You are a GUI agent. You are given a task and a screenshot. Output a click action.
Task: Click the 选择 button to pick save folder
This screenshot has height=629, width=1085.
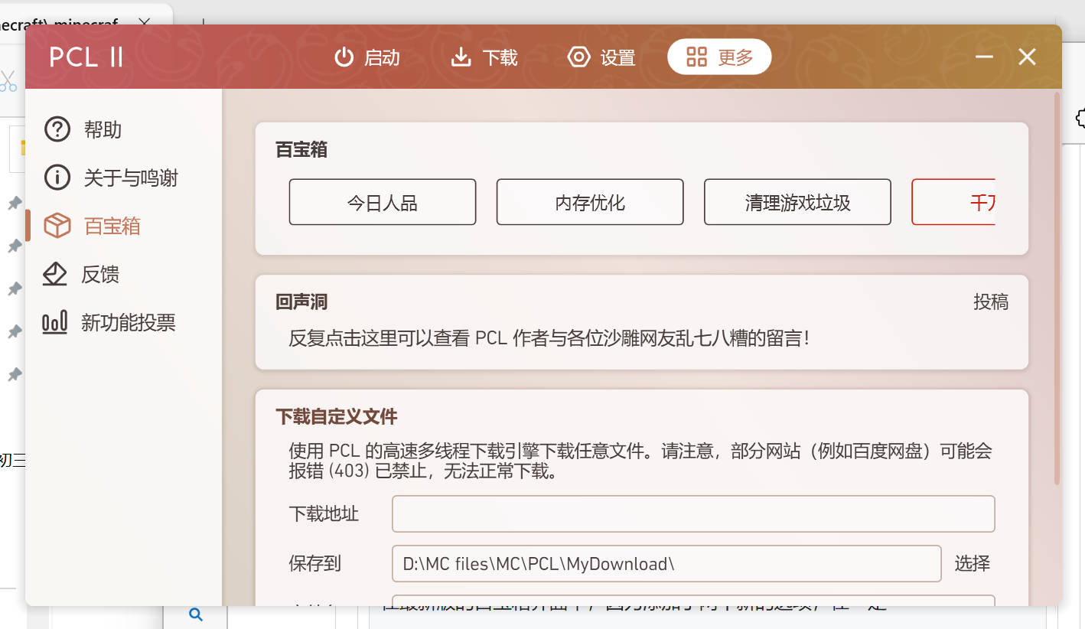973,562
